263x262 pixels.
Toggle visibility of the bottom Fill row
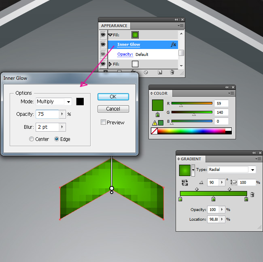click(103, 64)
